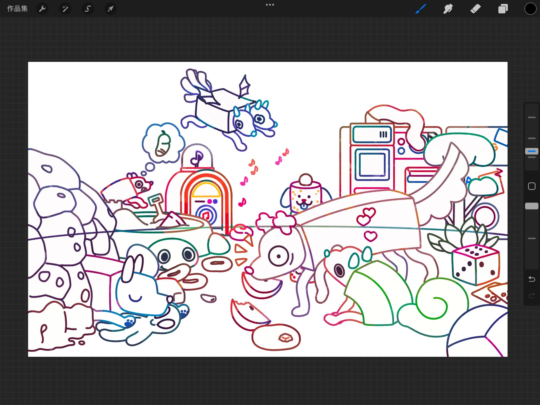Open the Layers panel
Image resolution: width=540 pixels, height=405 pixels.
tap(503, 9)
